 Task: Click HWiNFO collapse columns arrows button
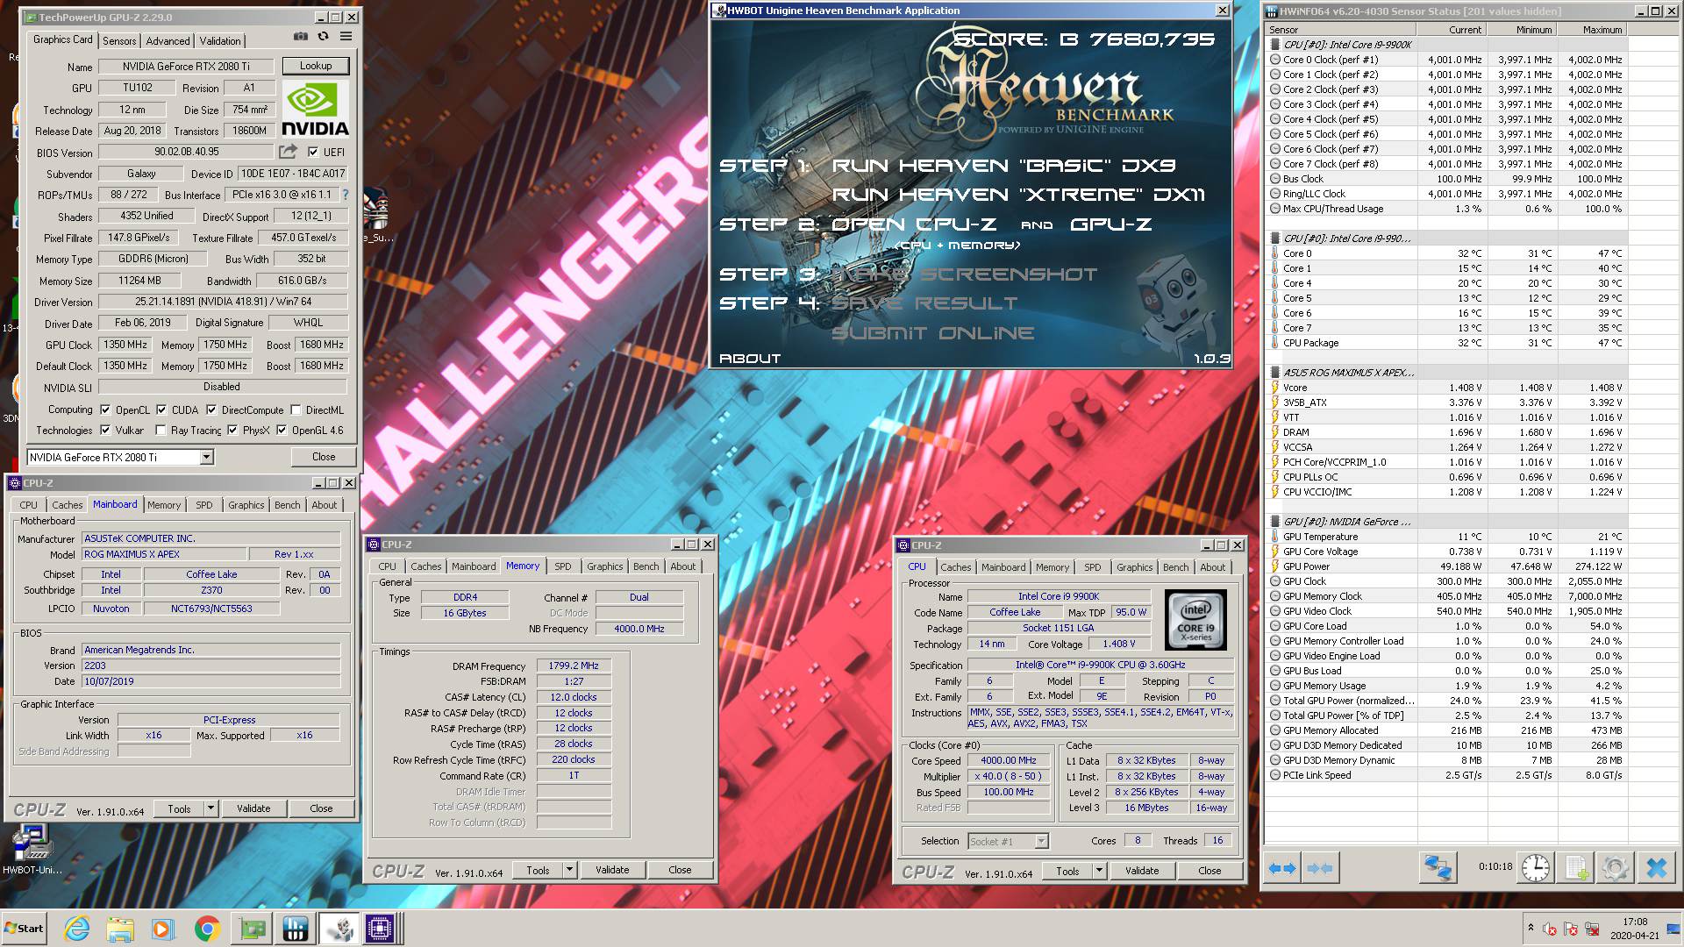(x=1319, y=868)
